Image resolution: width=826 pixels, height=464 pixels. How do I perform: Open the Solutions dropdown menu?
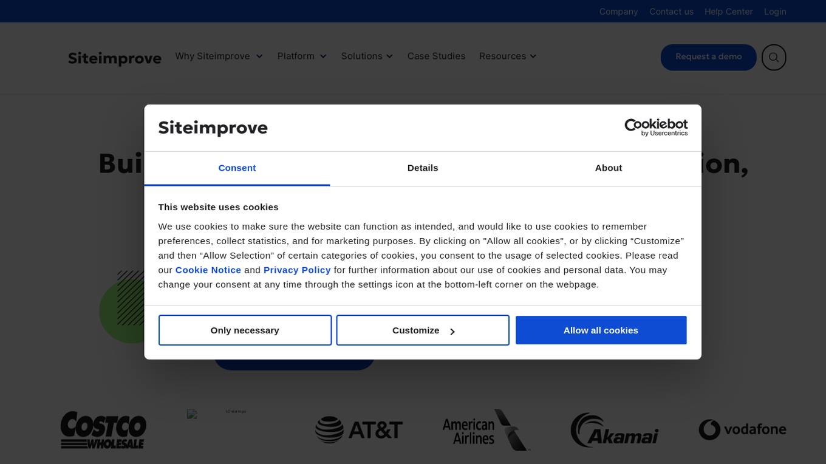[x=367, y=56]
